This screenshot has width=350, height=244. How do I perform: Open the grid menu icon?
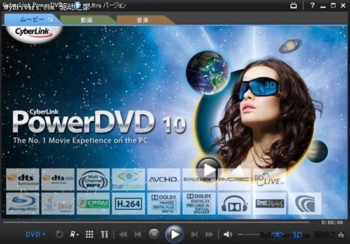click(90, 234)
